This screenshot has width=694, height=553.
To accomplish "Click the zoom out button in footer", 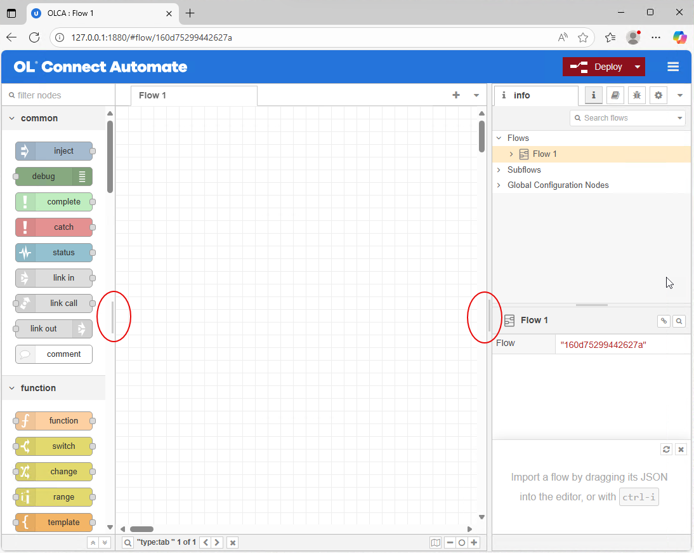I will [450, 543].
